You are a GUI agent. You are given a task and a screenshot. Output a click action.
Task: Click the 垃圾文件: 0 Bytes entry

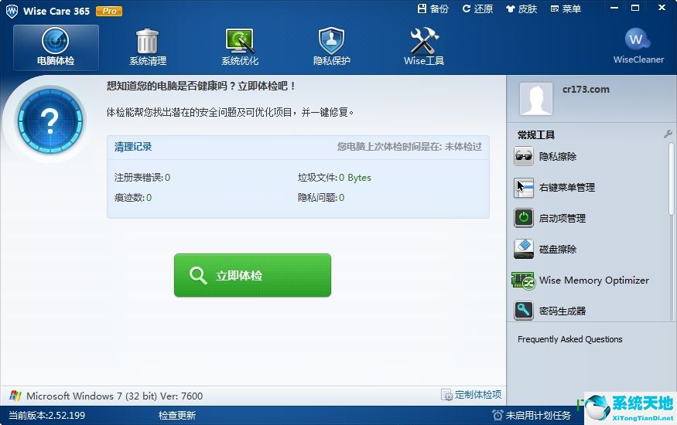click(334, 177)
